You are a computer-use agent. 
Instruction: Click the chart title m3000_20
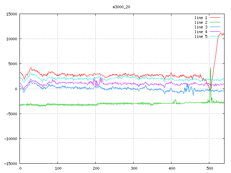click(121, 7)
